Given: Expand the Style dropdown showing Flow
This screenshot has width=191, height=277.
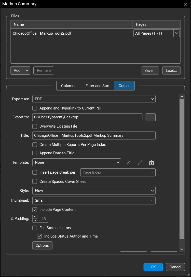Looking at the screenshot, I should coord(94,190).
